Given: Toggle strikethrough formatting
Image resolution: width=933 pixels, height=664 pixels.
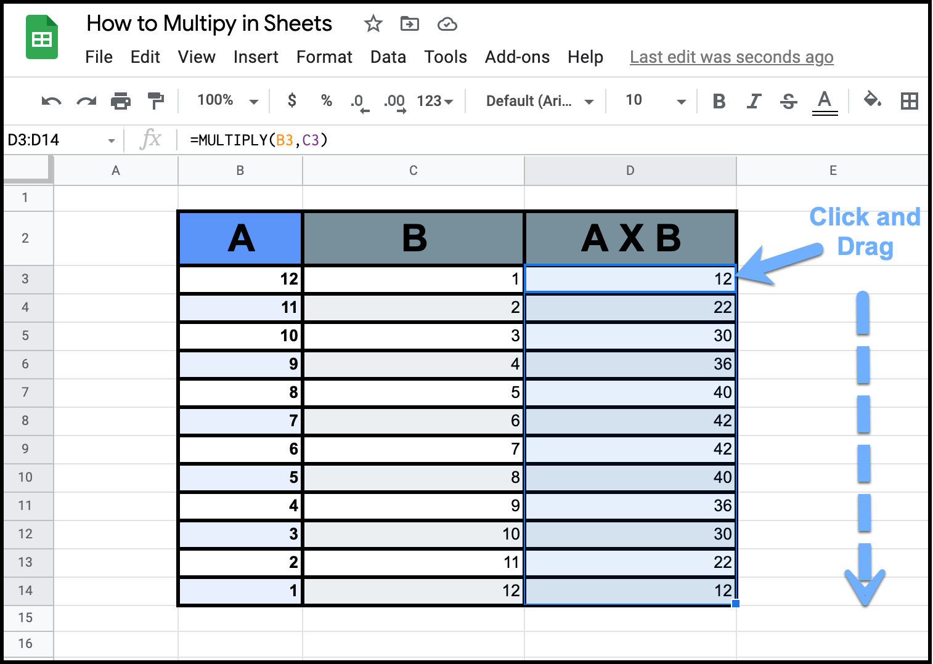Looking at the screenshot, I should [x=789, y=100].
